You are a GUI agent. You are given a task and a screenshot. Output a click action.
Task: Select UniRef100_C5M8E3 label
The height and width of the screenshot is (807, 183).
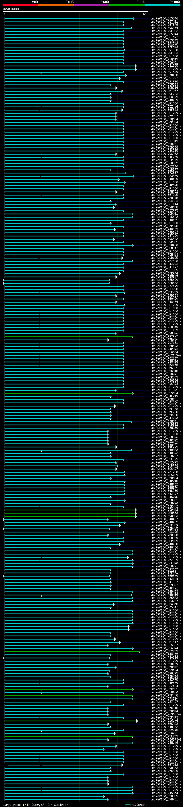point(164,513)
